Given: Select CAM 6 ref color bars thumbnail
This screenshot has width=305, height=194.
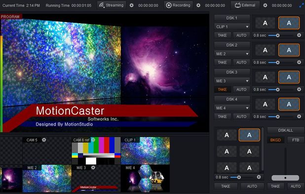Looking at the screenshot, I should 96,151.
